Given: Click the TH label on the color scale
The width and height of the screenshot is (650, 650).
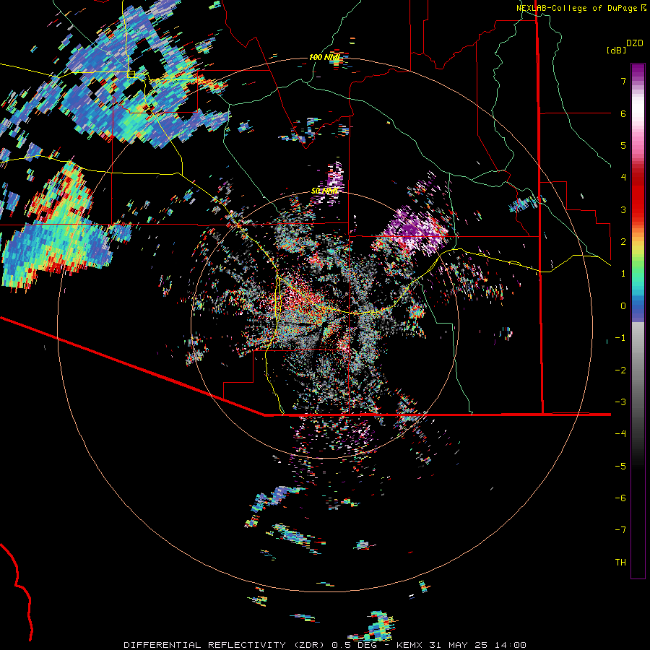Looking at the screenshot, I should click(x=620, y=563).
